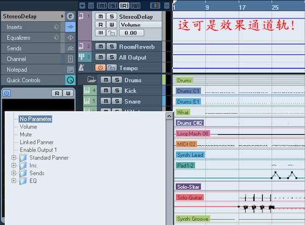Click the StereoDelay FX track type icon
305x225 pixels.
pos(81,16)
